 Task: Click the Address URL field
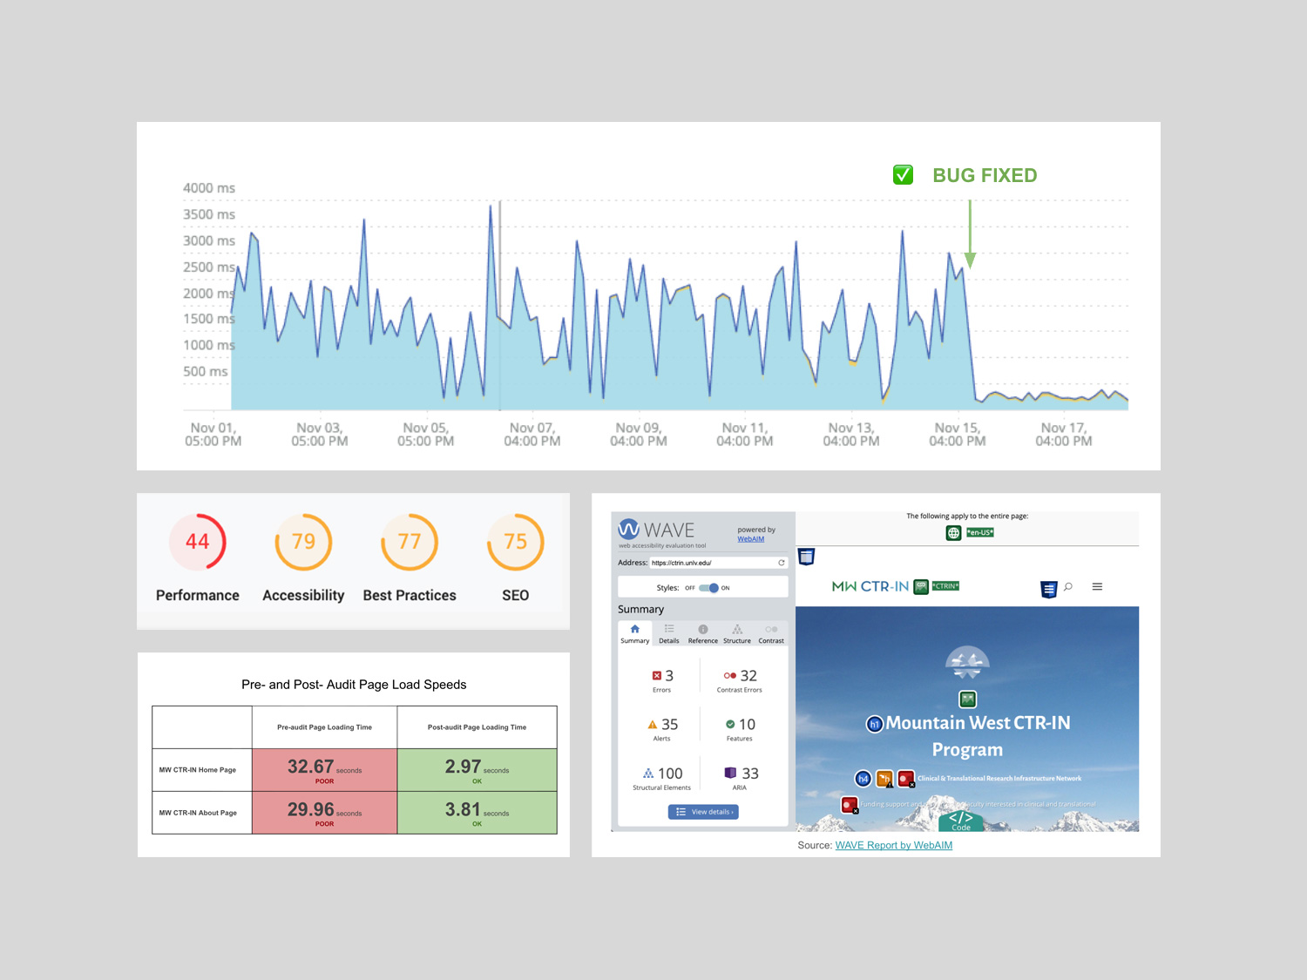[712, 563]
